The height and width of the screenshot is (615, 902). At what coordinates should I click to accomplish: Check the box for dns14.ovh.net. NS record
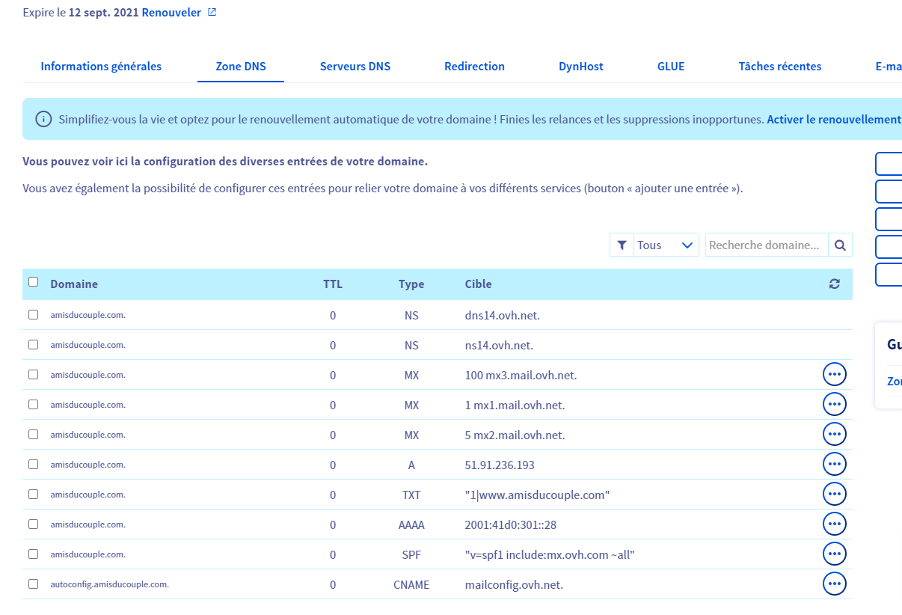[x=33, y=315]
